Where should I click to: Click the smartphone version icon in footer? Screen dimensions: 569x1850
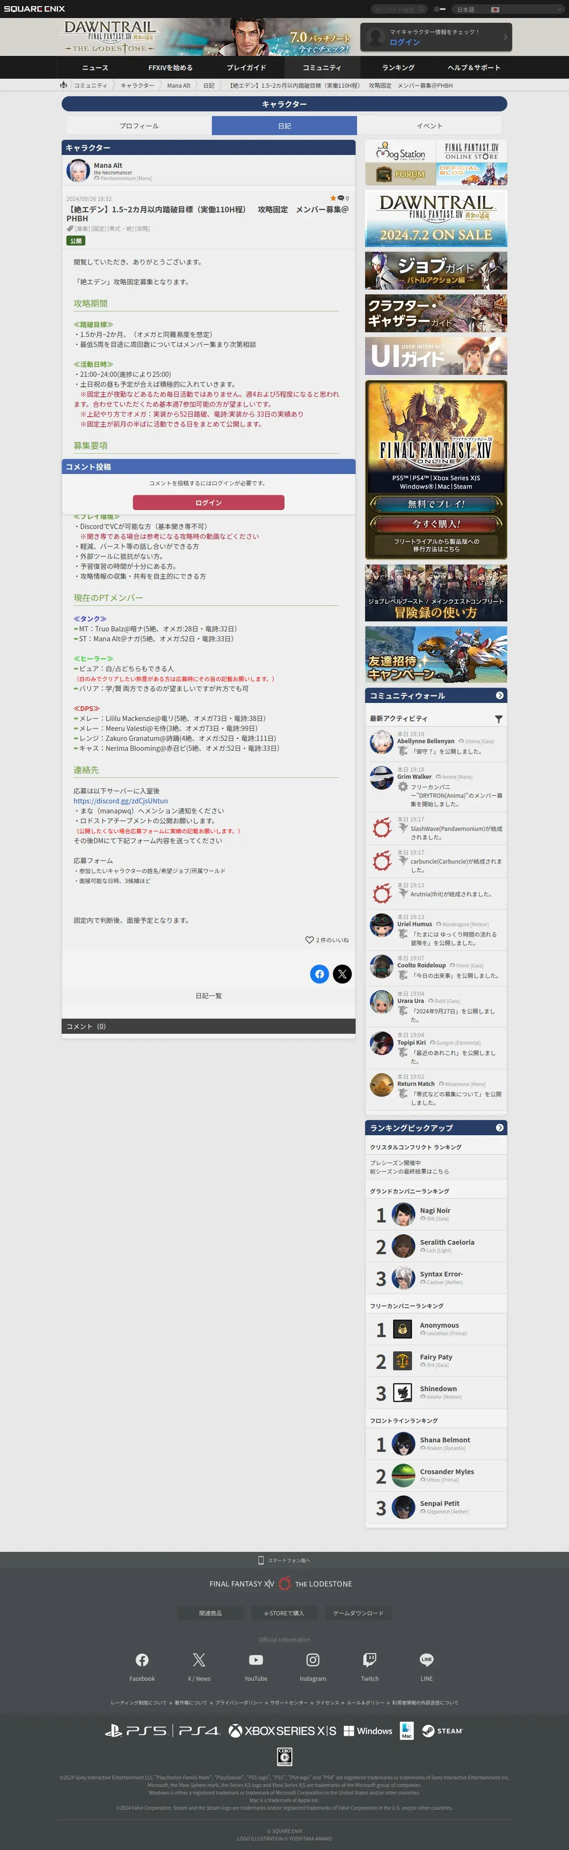point(261,1560)
